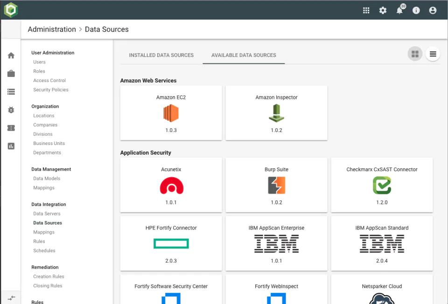
Task: Open the ticket icon in left rail
Action: 11,128
